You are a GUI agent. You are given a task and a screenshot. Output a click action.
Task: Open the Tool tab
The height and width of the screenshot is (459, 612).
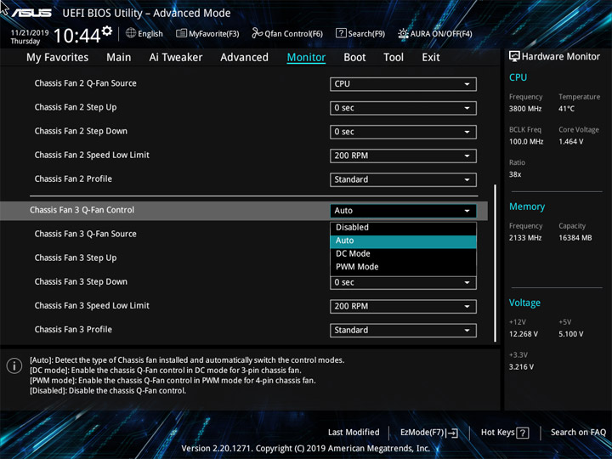click(394, 58)
